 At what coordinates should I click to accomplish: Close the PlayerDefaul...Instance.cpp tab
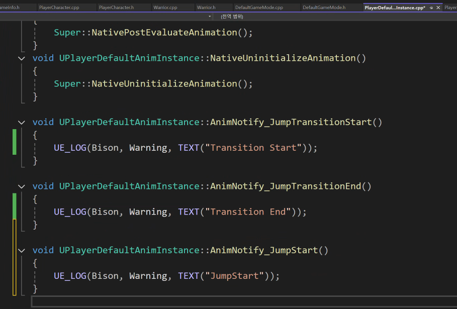pyautogui.click(x=438, y=8)
